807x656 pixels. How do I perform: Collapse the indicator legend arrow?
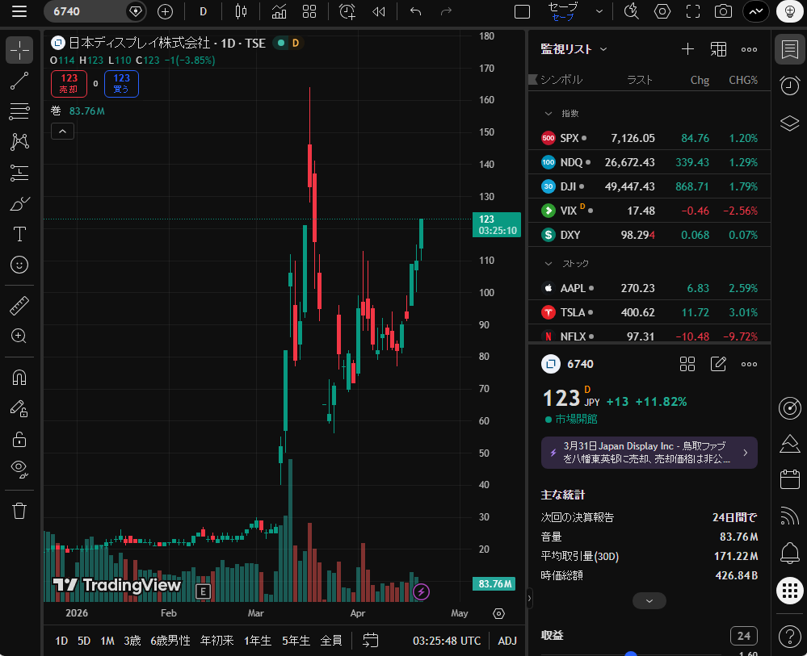click(62, 132)
